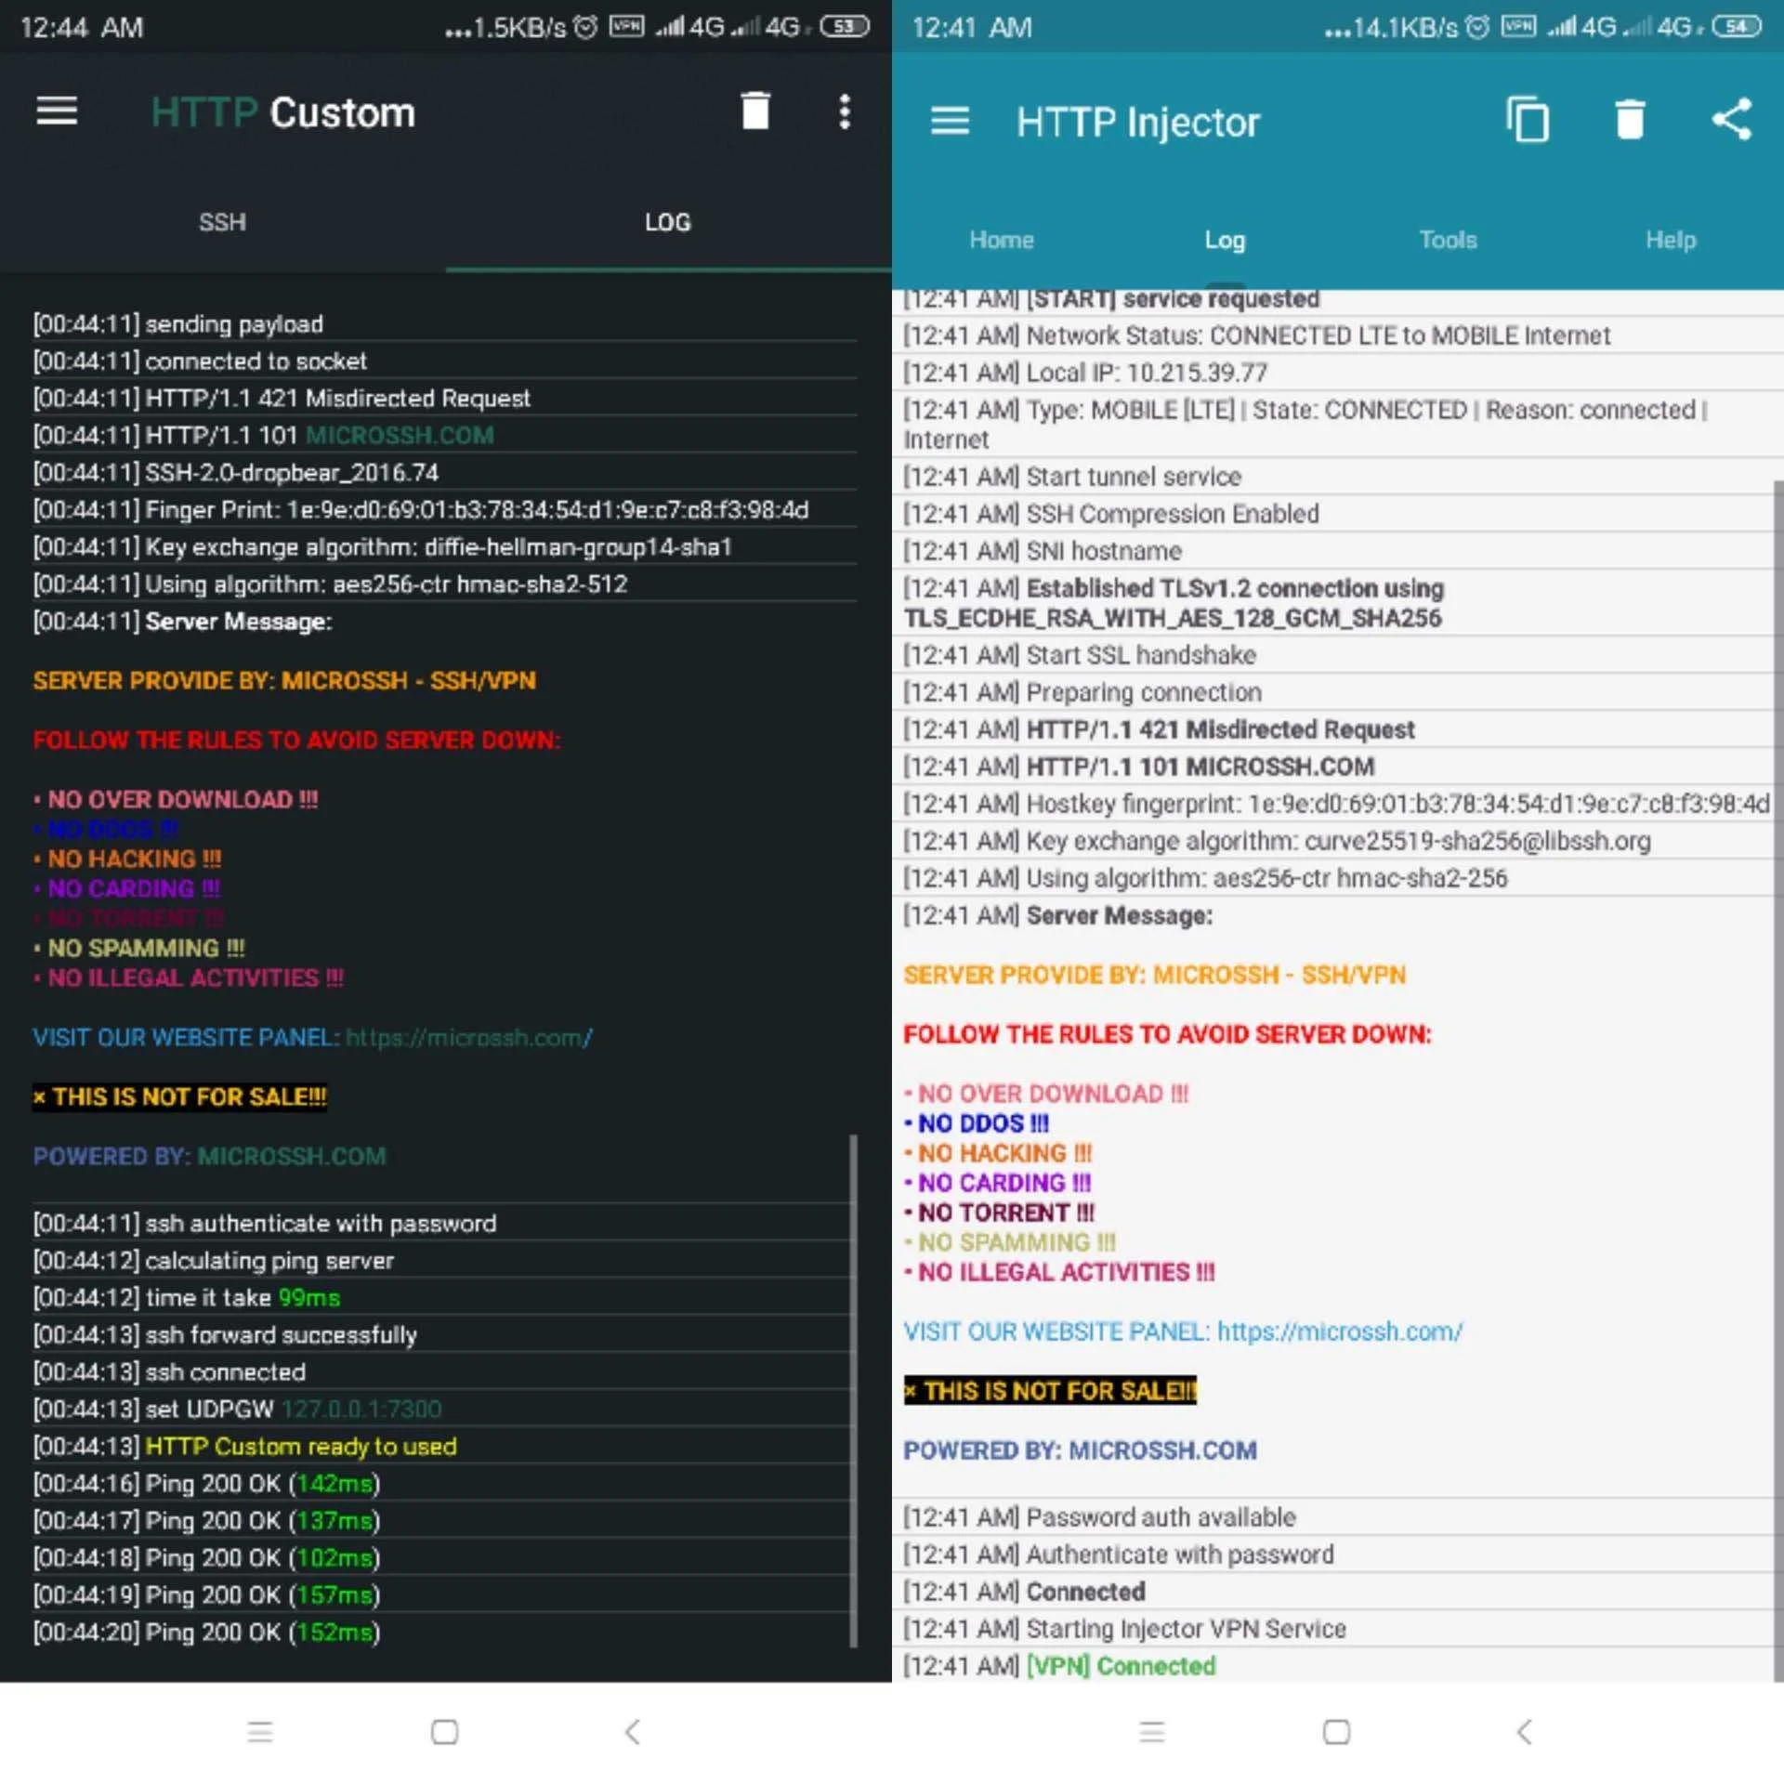The width and height of the screenshot is (1784, 1784).
Task: Tap the 'Established TLSv1.2 connection' line
Action: [1174, 603]
